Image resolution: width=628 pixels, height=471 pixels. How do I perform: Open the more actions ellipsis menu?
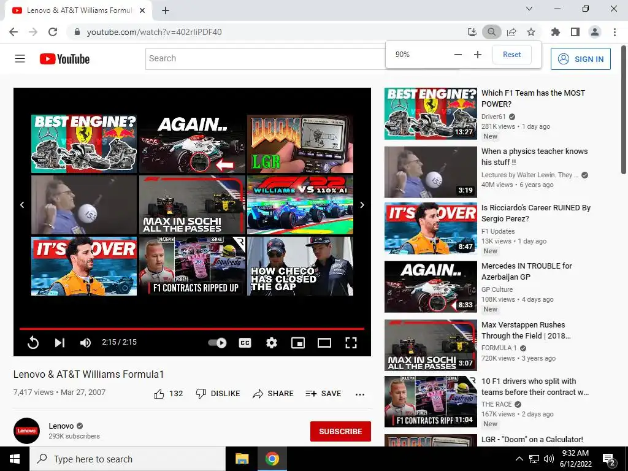pyautogui.click(x=359, y=394)
